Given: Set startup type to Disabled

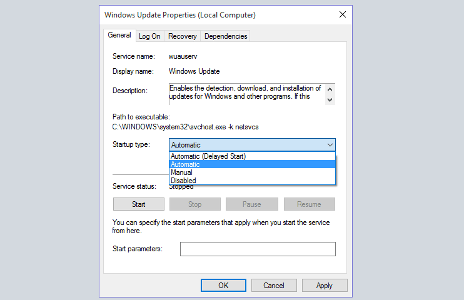Looking at the screenshot, I should (x=253, y=180).
